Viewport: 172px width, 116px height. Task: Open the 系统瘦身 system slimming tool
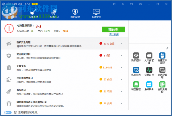tap(149, 86)
